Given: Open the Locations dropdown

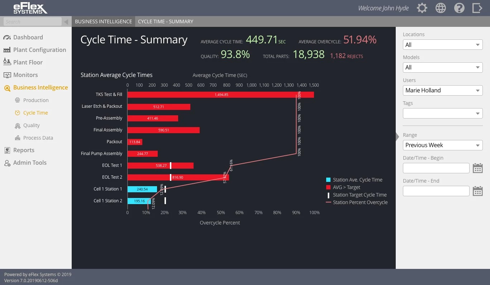Looking at the screenshot, I should [x=443, y=44].
